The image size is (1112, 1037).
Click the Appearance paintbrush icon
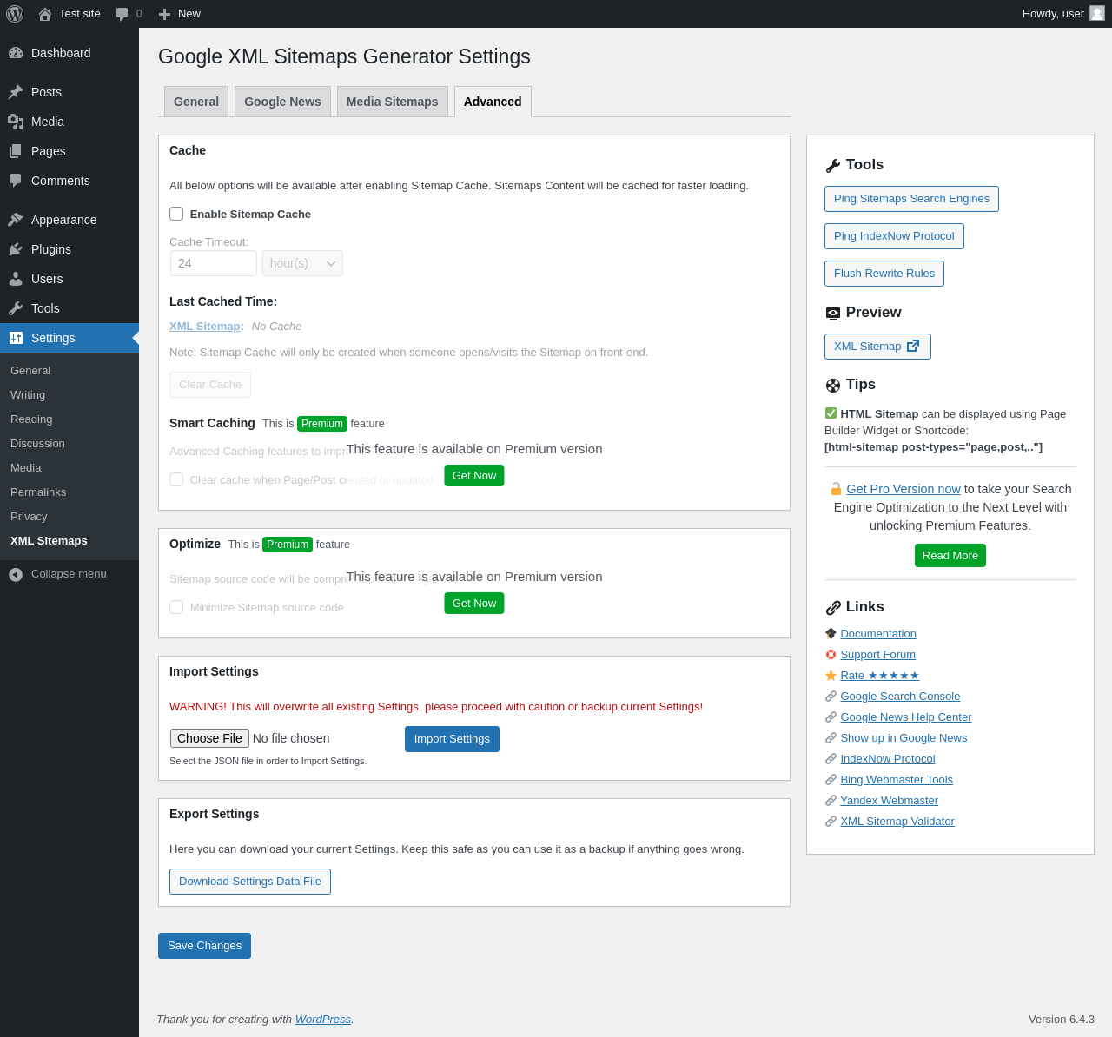[16, 220]
